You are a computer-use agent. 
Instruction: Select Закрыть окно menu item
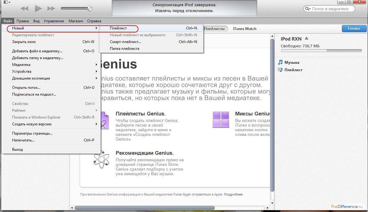(51, 42)
